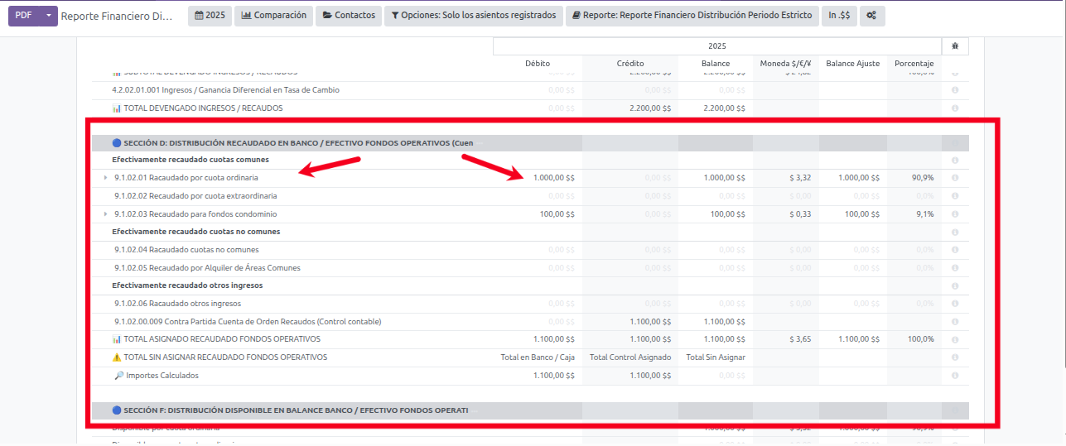Click the 1.000,00 $$ debit amount cell
1066x446 pixels.
pyautogui.click(x=553, y=178)
